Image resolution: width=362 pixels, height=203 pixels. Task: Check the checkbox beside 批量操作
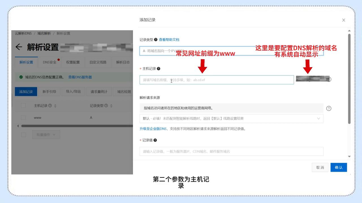tap(23, 134)
